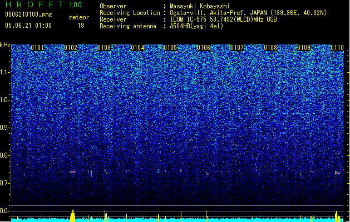Click the meteor echo near 0110
The width and height of the screenshot is (350, 222).
(337, 173)
